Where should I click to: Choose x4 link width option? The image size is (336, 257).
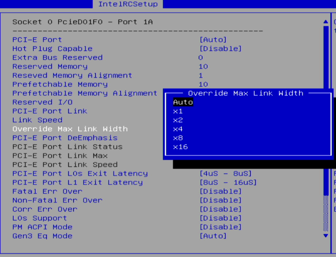coord(178,129)
